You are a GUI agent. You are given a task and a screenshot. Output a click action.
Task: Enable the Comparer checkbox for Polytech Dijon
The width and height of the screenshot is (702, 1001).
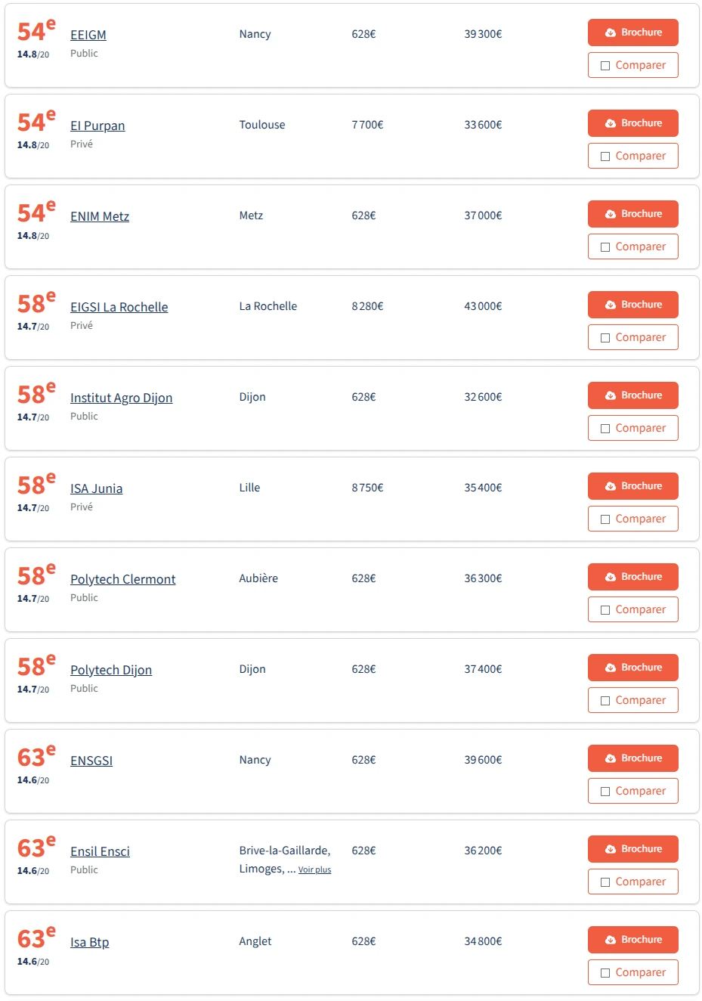(x=605, y=701)
